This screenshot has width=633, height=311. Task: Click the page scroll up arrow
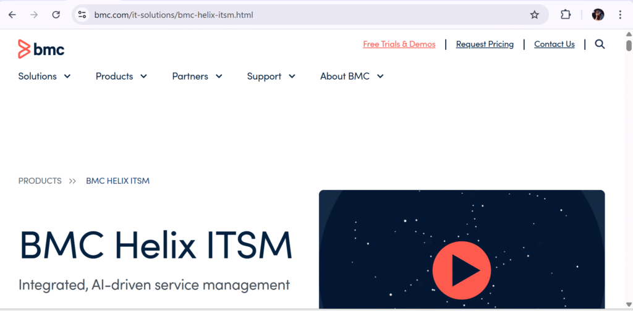(629, 34)
